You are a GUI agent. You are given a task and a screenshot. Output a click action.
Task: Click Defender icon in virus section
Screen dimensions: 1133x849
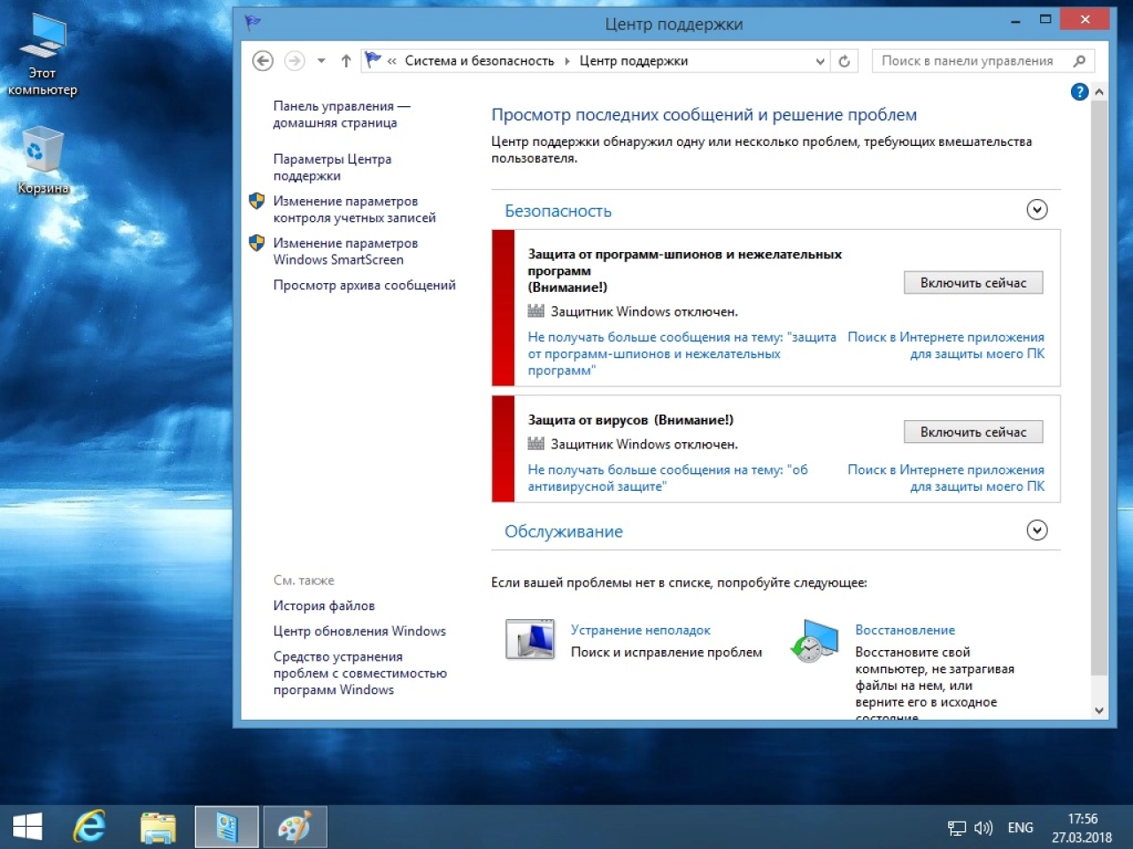[x=536, y=444]
